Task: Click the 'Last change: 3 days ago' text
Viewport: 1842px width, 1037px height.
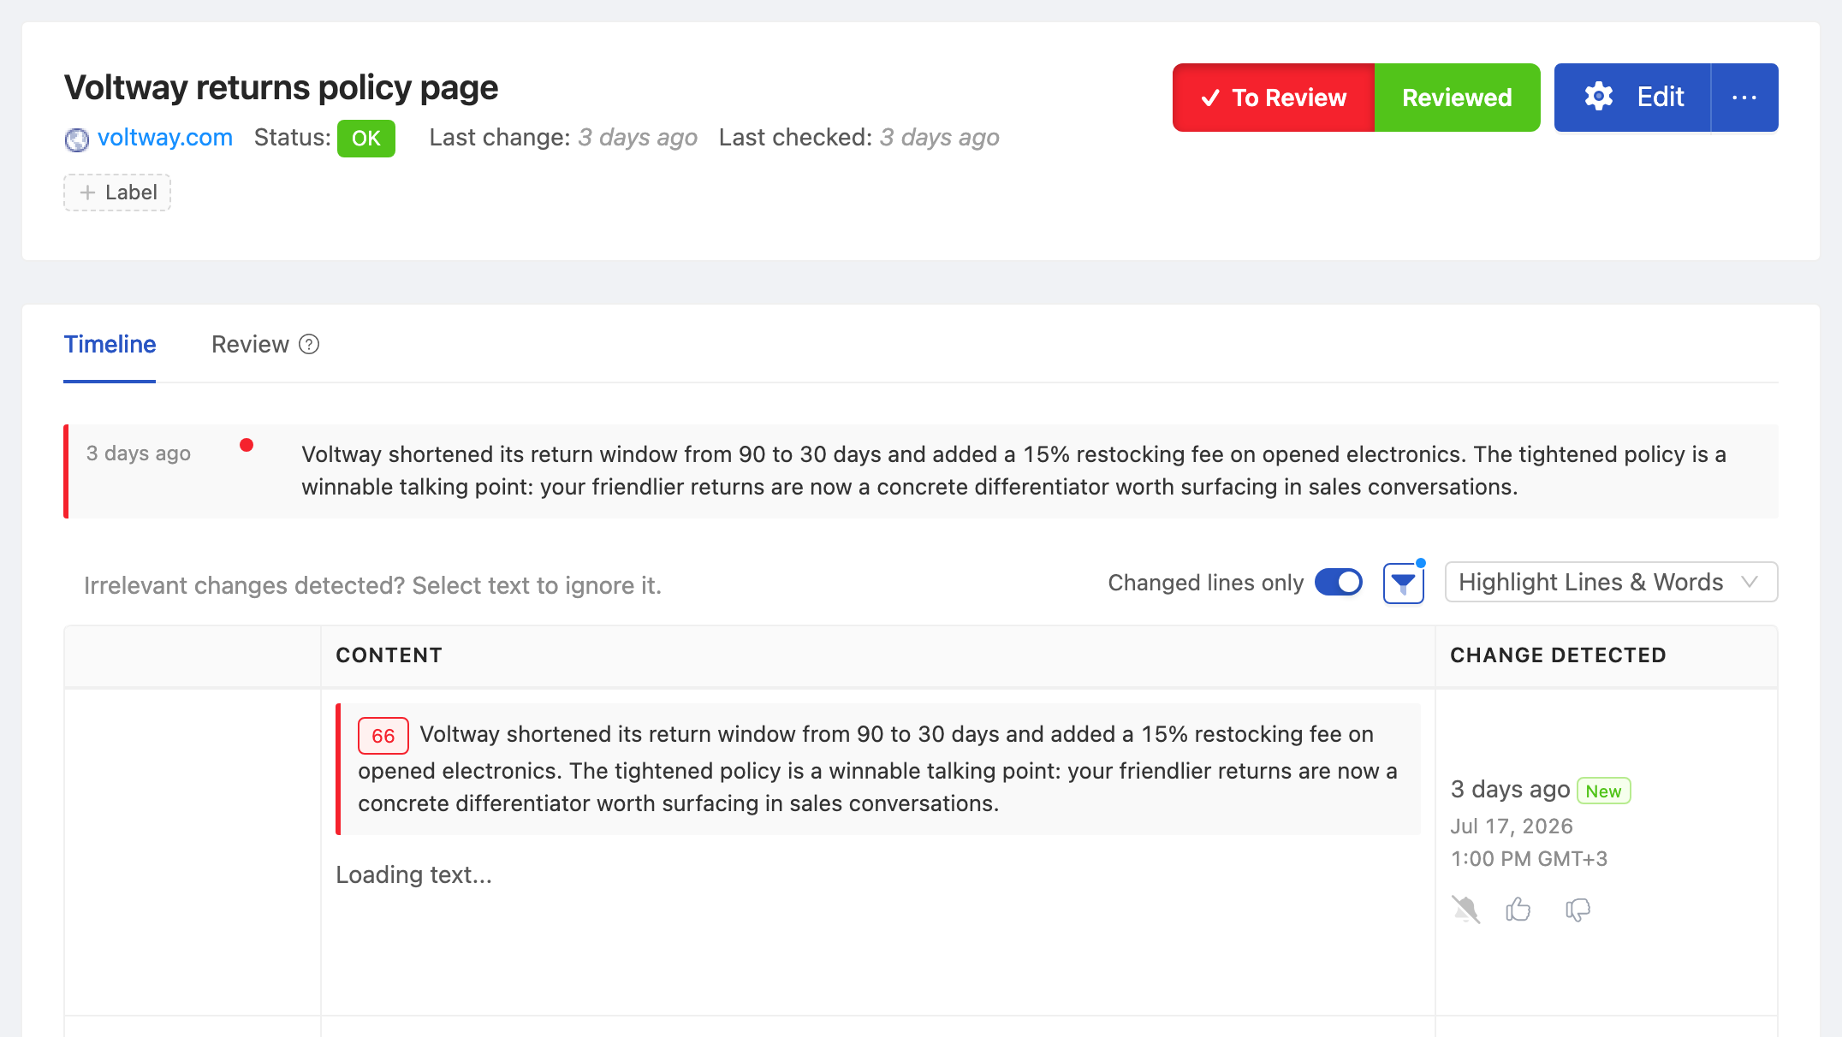Action: [563, 138]
